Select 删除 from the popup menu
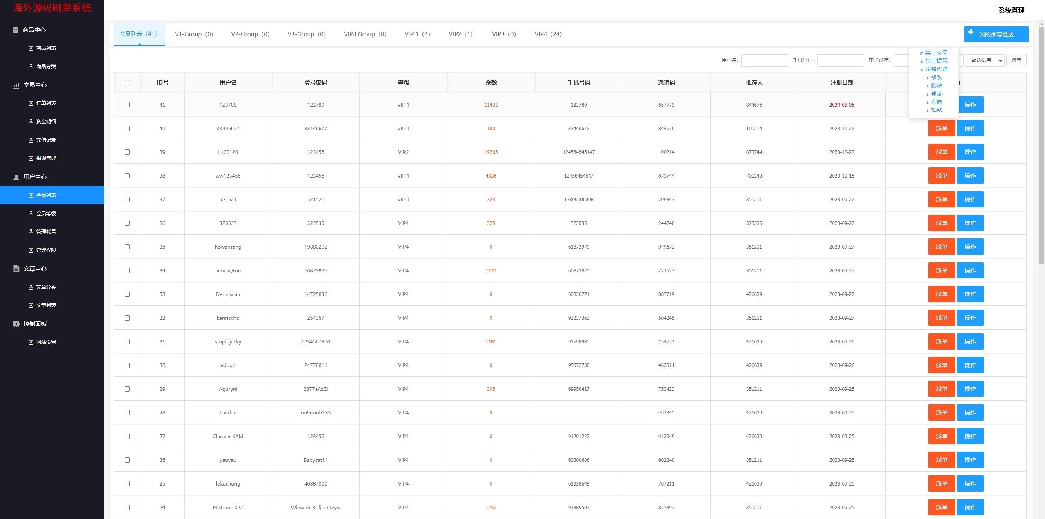 pyautogui.click(x=936, y=85)
